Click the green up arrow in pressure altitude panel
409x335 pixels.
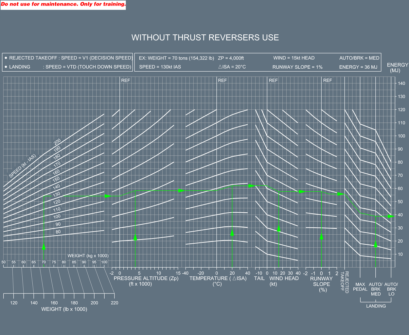coord(135,237)
